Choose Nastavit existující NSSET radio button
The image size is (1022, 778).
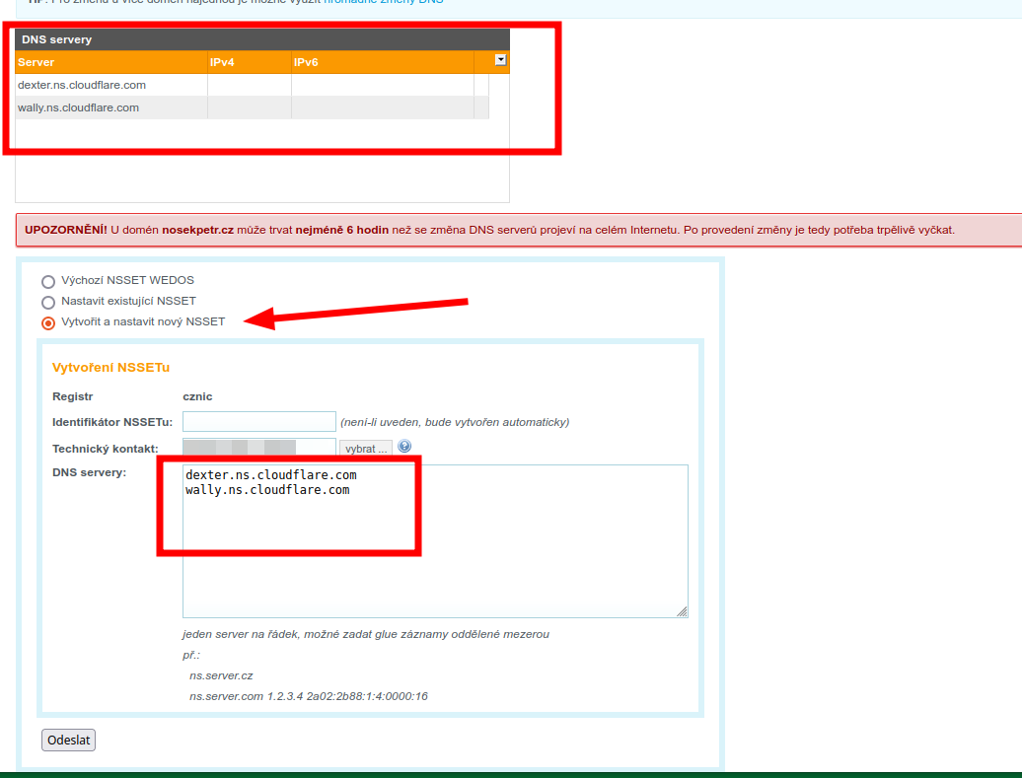pyautogui.click(x=48, y=302)
